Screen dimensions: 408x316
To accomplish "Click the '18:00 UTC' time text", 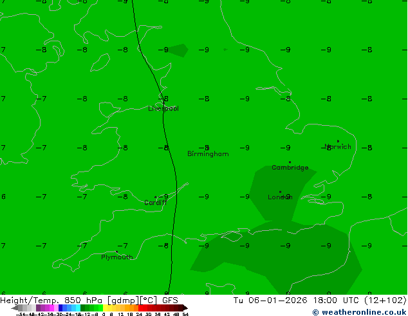I will [337, 301].
